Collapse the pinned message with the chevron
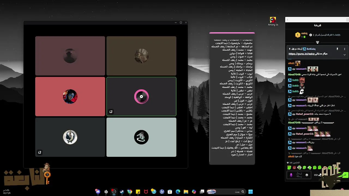 click(344, 55)
